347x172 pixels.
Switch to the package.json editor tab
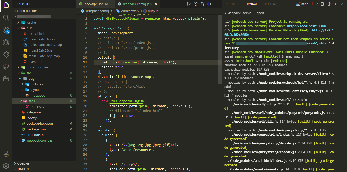(x=94, y=4)
